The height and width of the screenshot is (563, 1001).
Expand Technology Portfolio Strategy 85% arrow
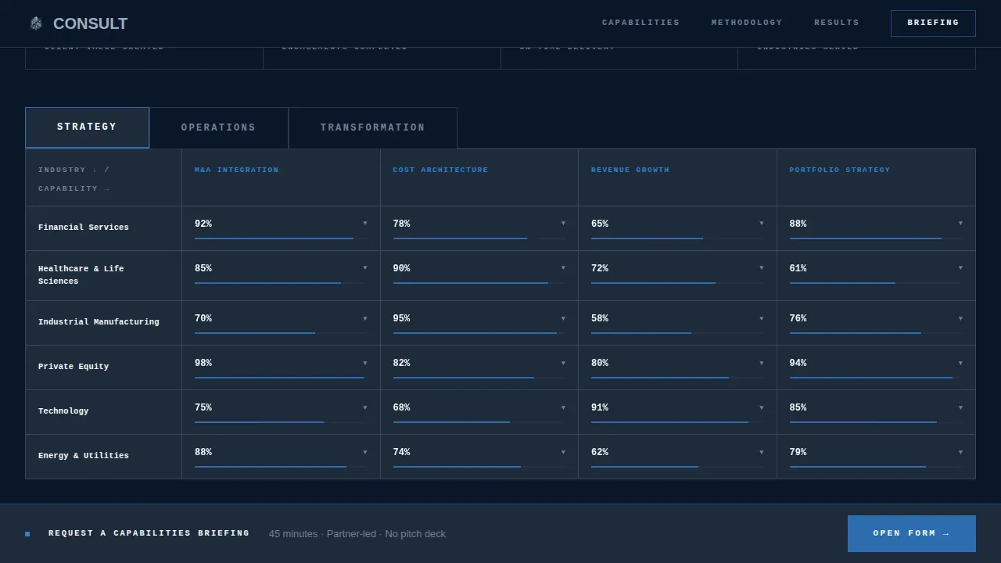click(x=960, y=407)
